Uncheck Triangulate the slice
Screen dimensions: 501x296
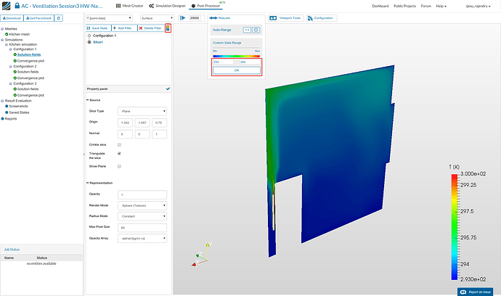tap(119, 154)
